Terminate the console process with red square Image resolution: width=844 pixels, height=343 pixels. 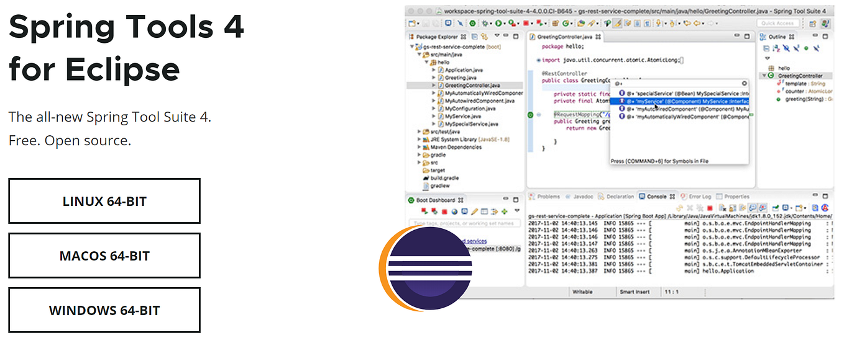710,208
